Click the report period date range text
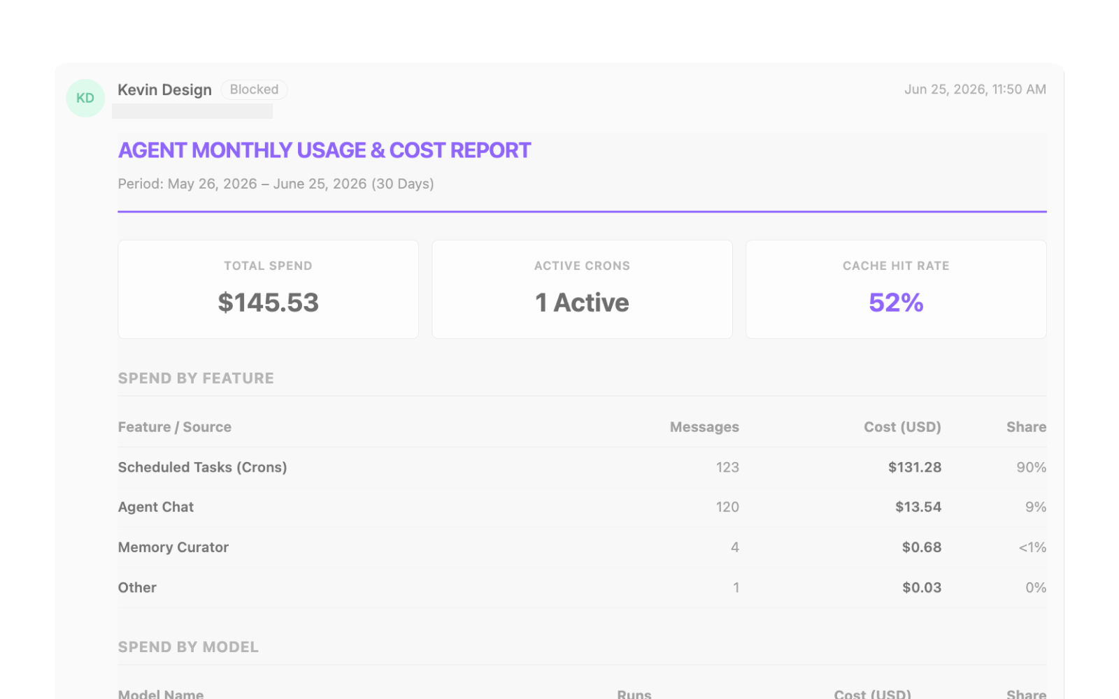1119x699 pixels. 276,184
